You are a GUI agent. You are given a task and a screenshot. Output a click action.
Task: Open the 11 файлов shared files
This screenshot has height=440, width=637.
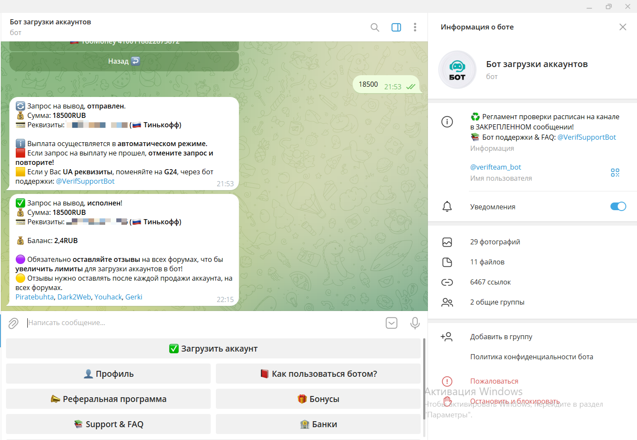pos(487,262)
